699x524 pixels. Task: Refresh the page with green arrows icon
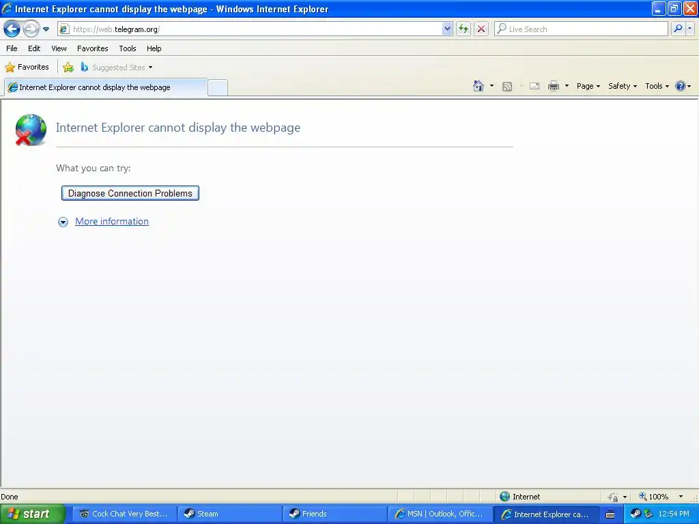click(463, 29)
